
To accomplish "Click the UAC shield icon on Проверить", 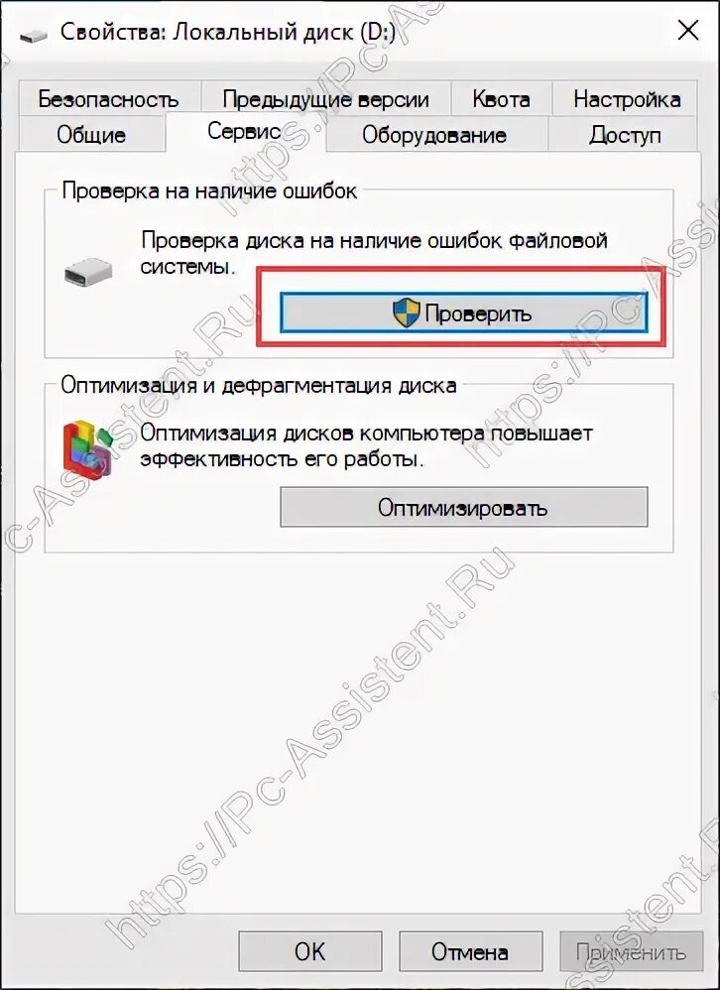I will point(406,313).
